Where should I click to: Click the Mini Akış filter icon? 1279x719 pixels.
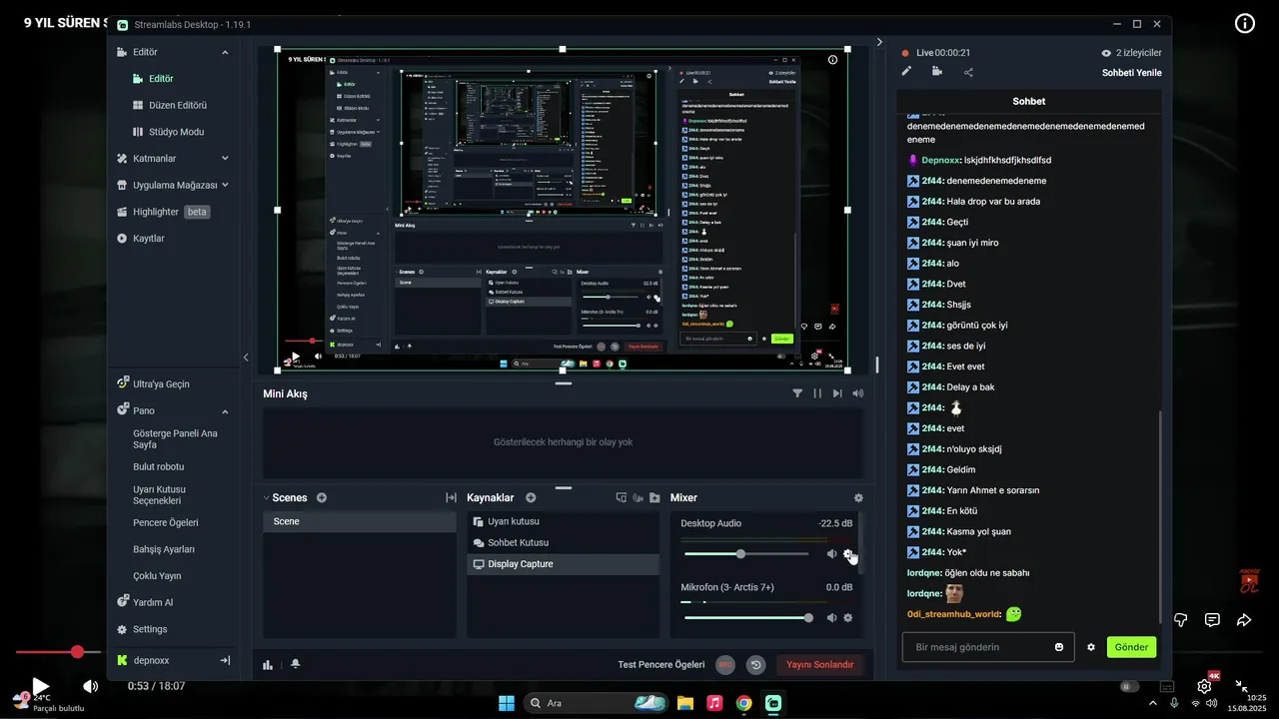(797, 393)
